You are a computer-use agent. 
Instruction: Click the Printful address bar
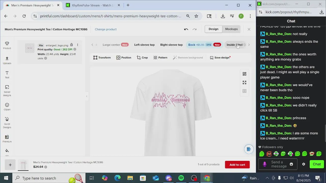click(x=111, y=16)
